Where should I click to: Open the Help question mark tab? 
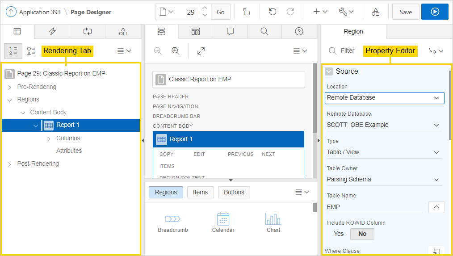299,31
